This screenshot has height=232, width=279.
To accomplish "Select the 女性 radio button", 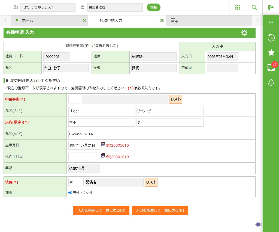I will pos(83,193).
